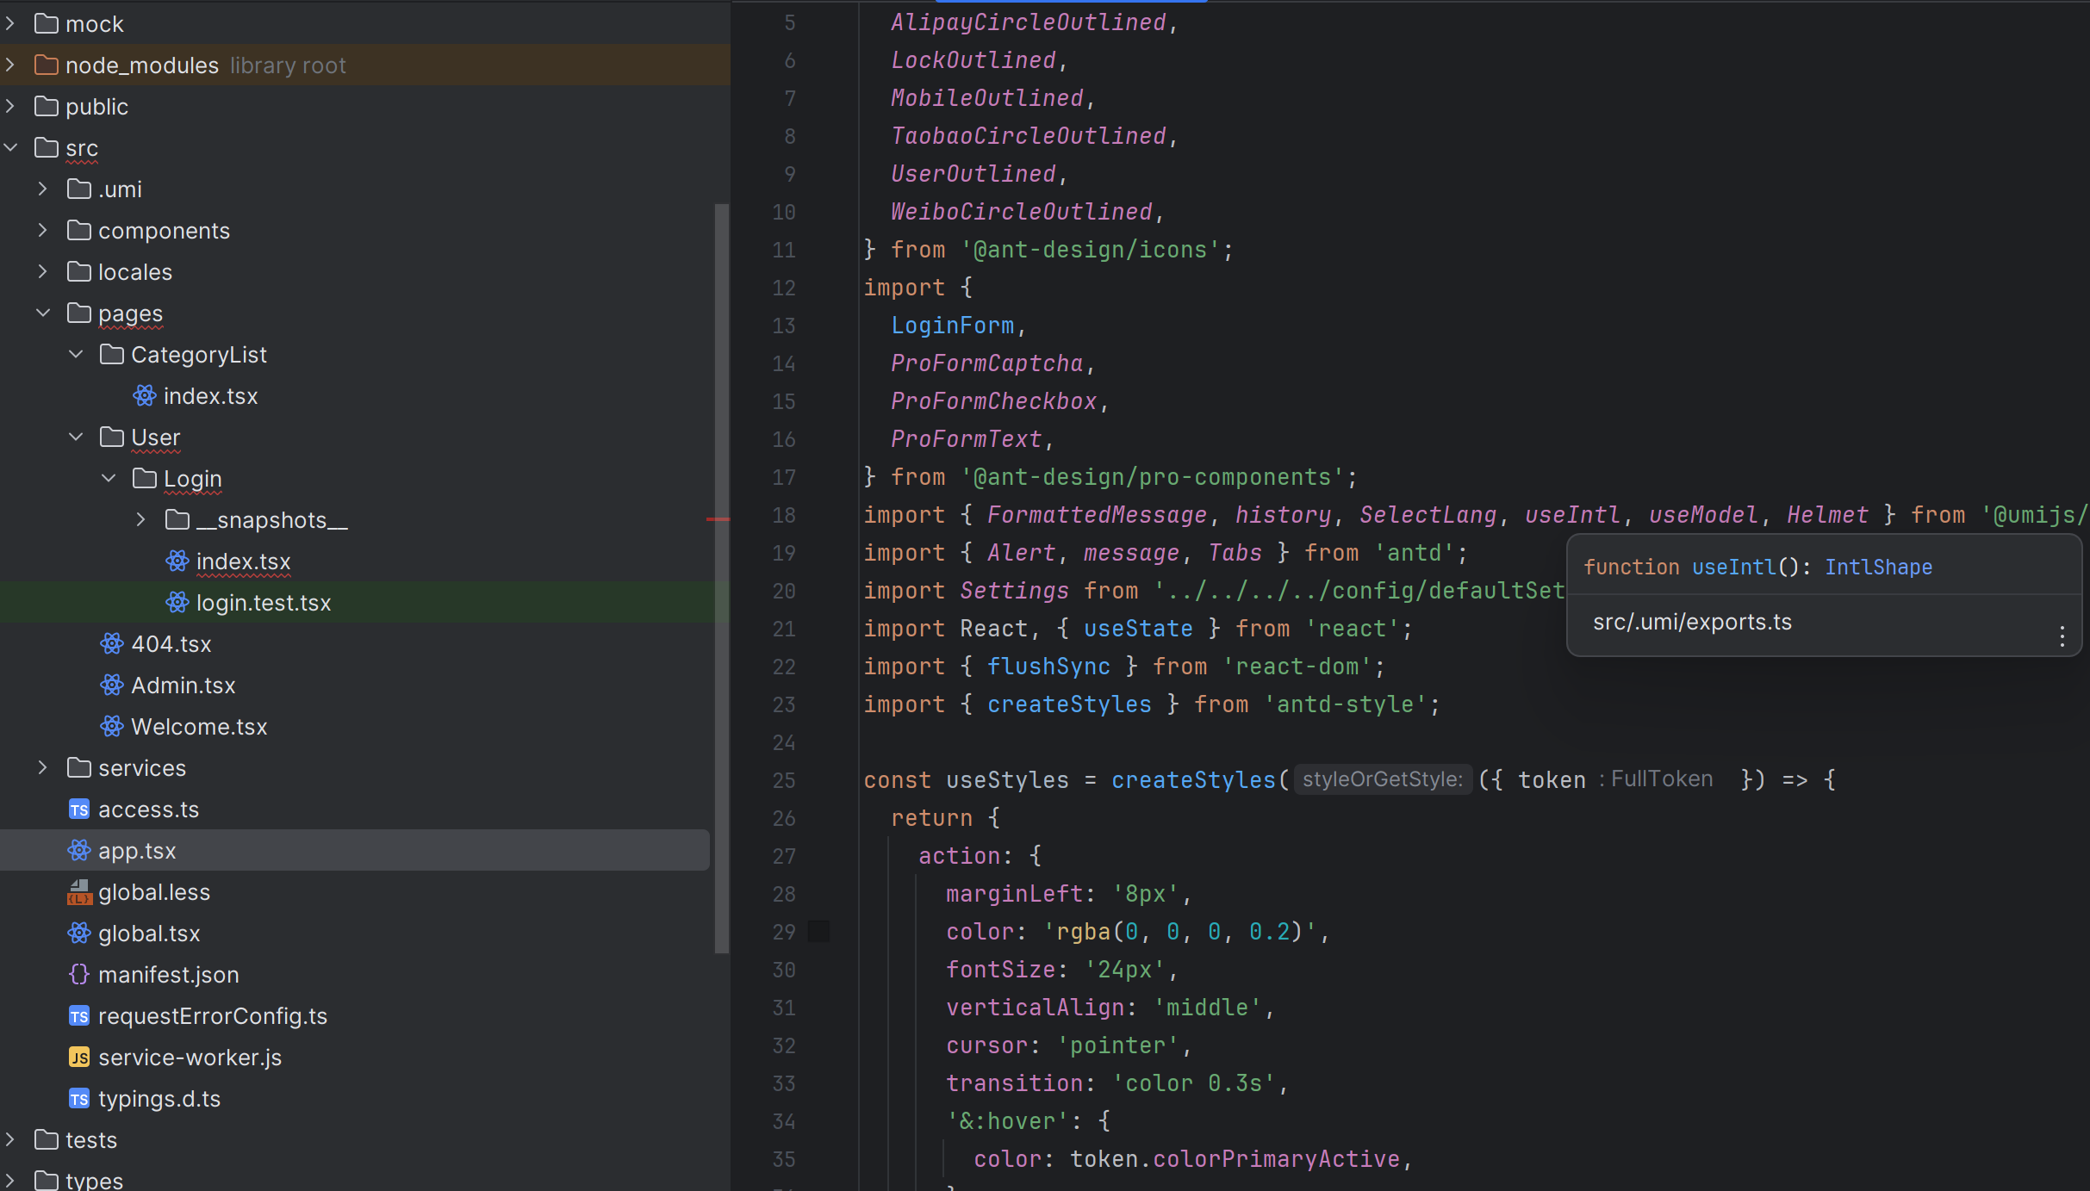Click TypeScript icon of access.ts
The image size is (2090, 1191).
(x=79, y=810)
